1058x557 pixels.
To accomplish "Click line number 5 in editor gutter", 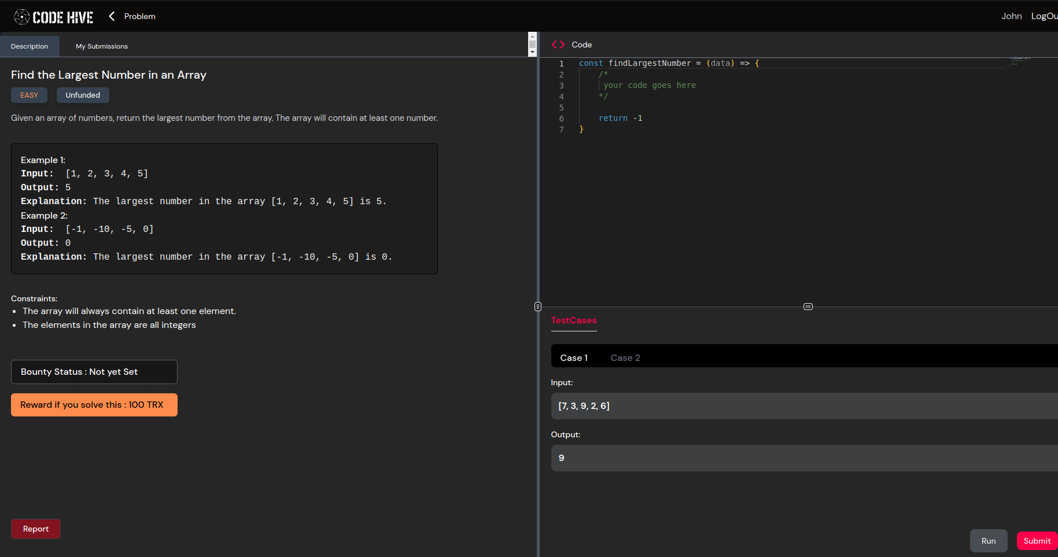I will pyautogui.click(x=561, y=107).
